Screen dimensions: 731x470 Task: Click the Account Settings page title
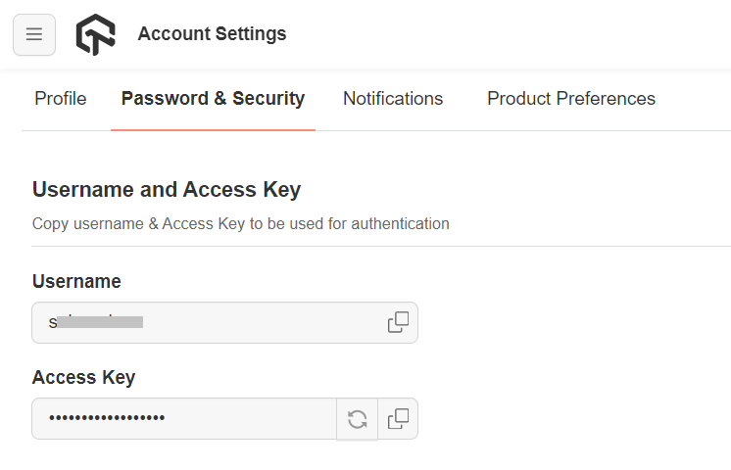click(212, 34)
